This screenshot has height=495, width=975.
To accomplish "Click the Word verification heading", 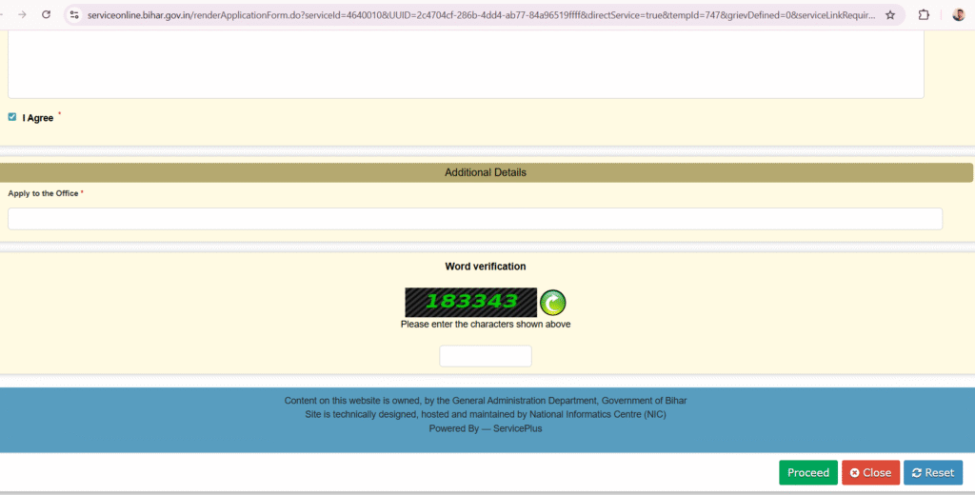I will 486,267.
